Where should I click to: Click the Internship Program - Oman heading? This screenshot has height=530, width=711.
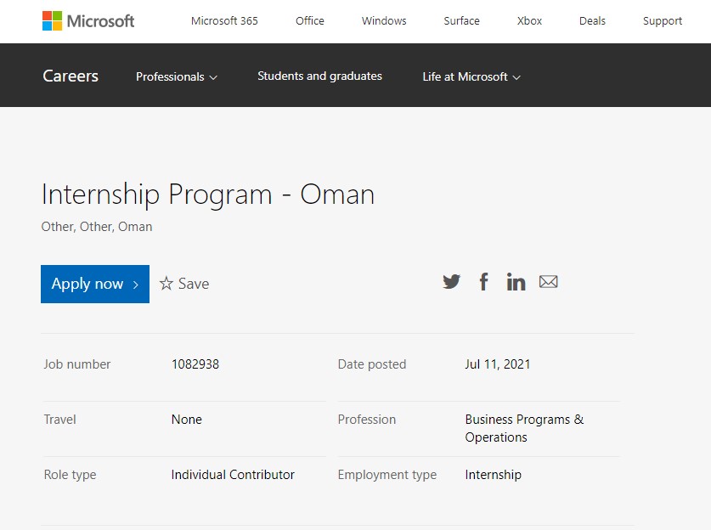[x=208, y=195]
